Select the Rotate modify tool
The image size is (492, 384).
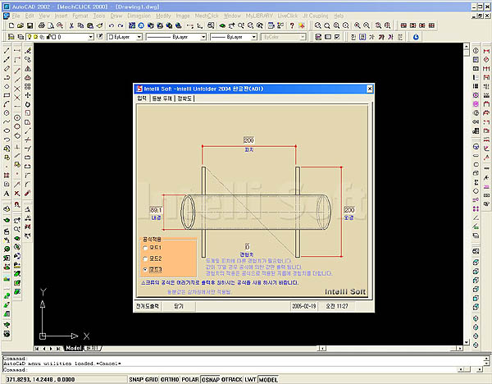pos(28,104)
